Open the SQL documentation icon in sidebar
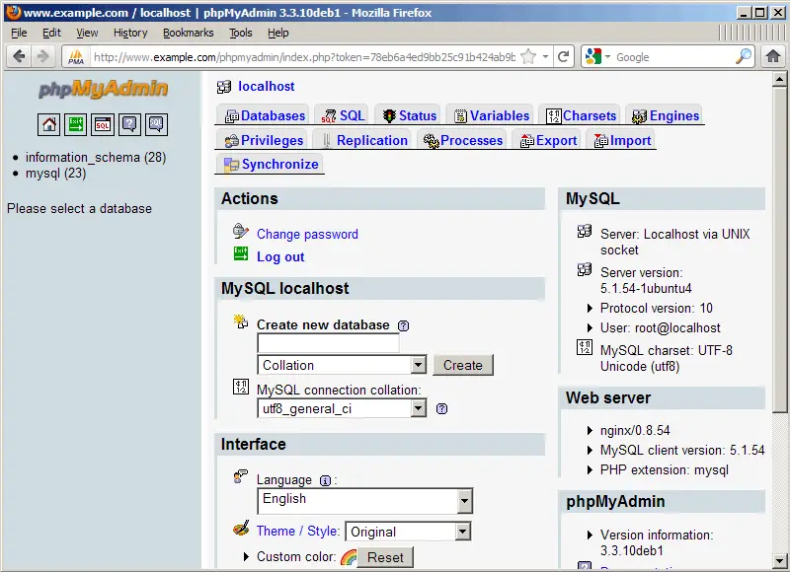 156,124
